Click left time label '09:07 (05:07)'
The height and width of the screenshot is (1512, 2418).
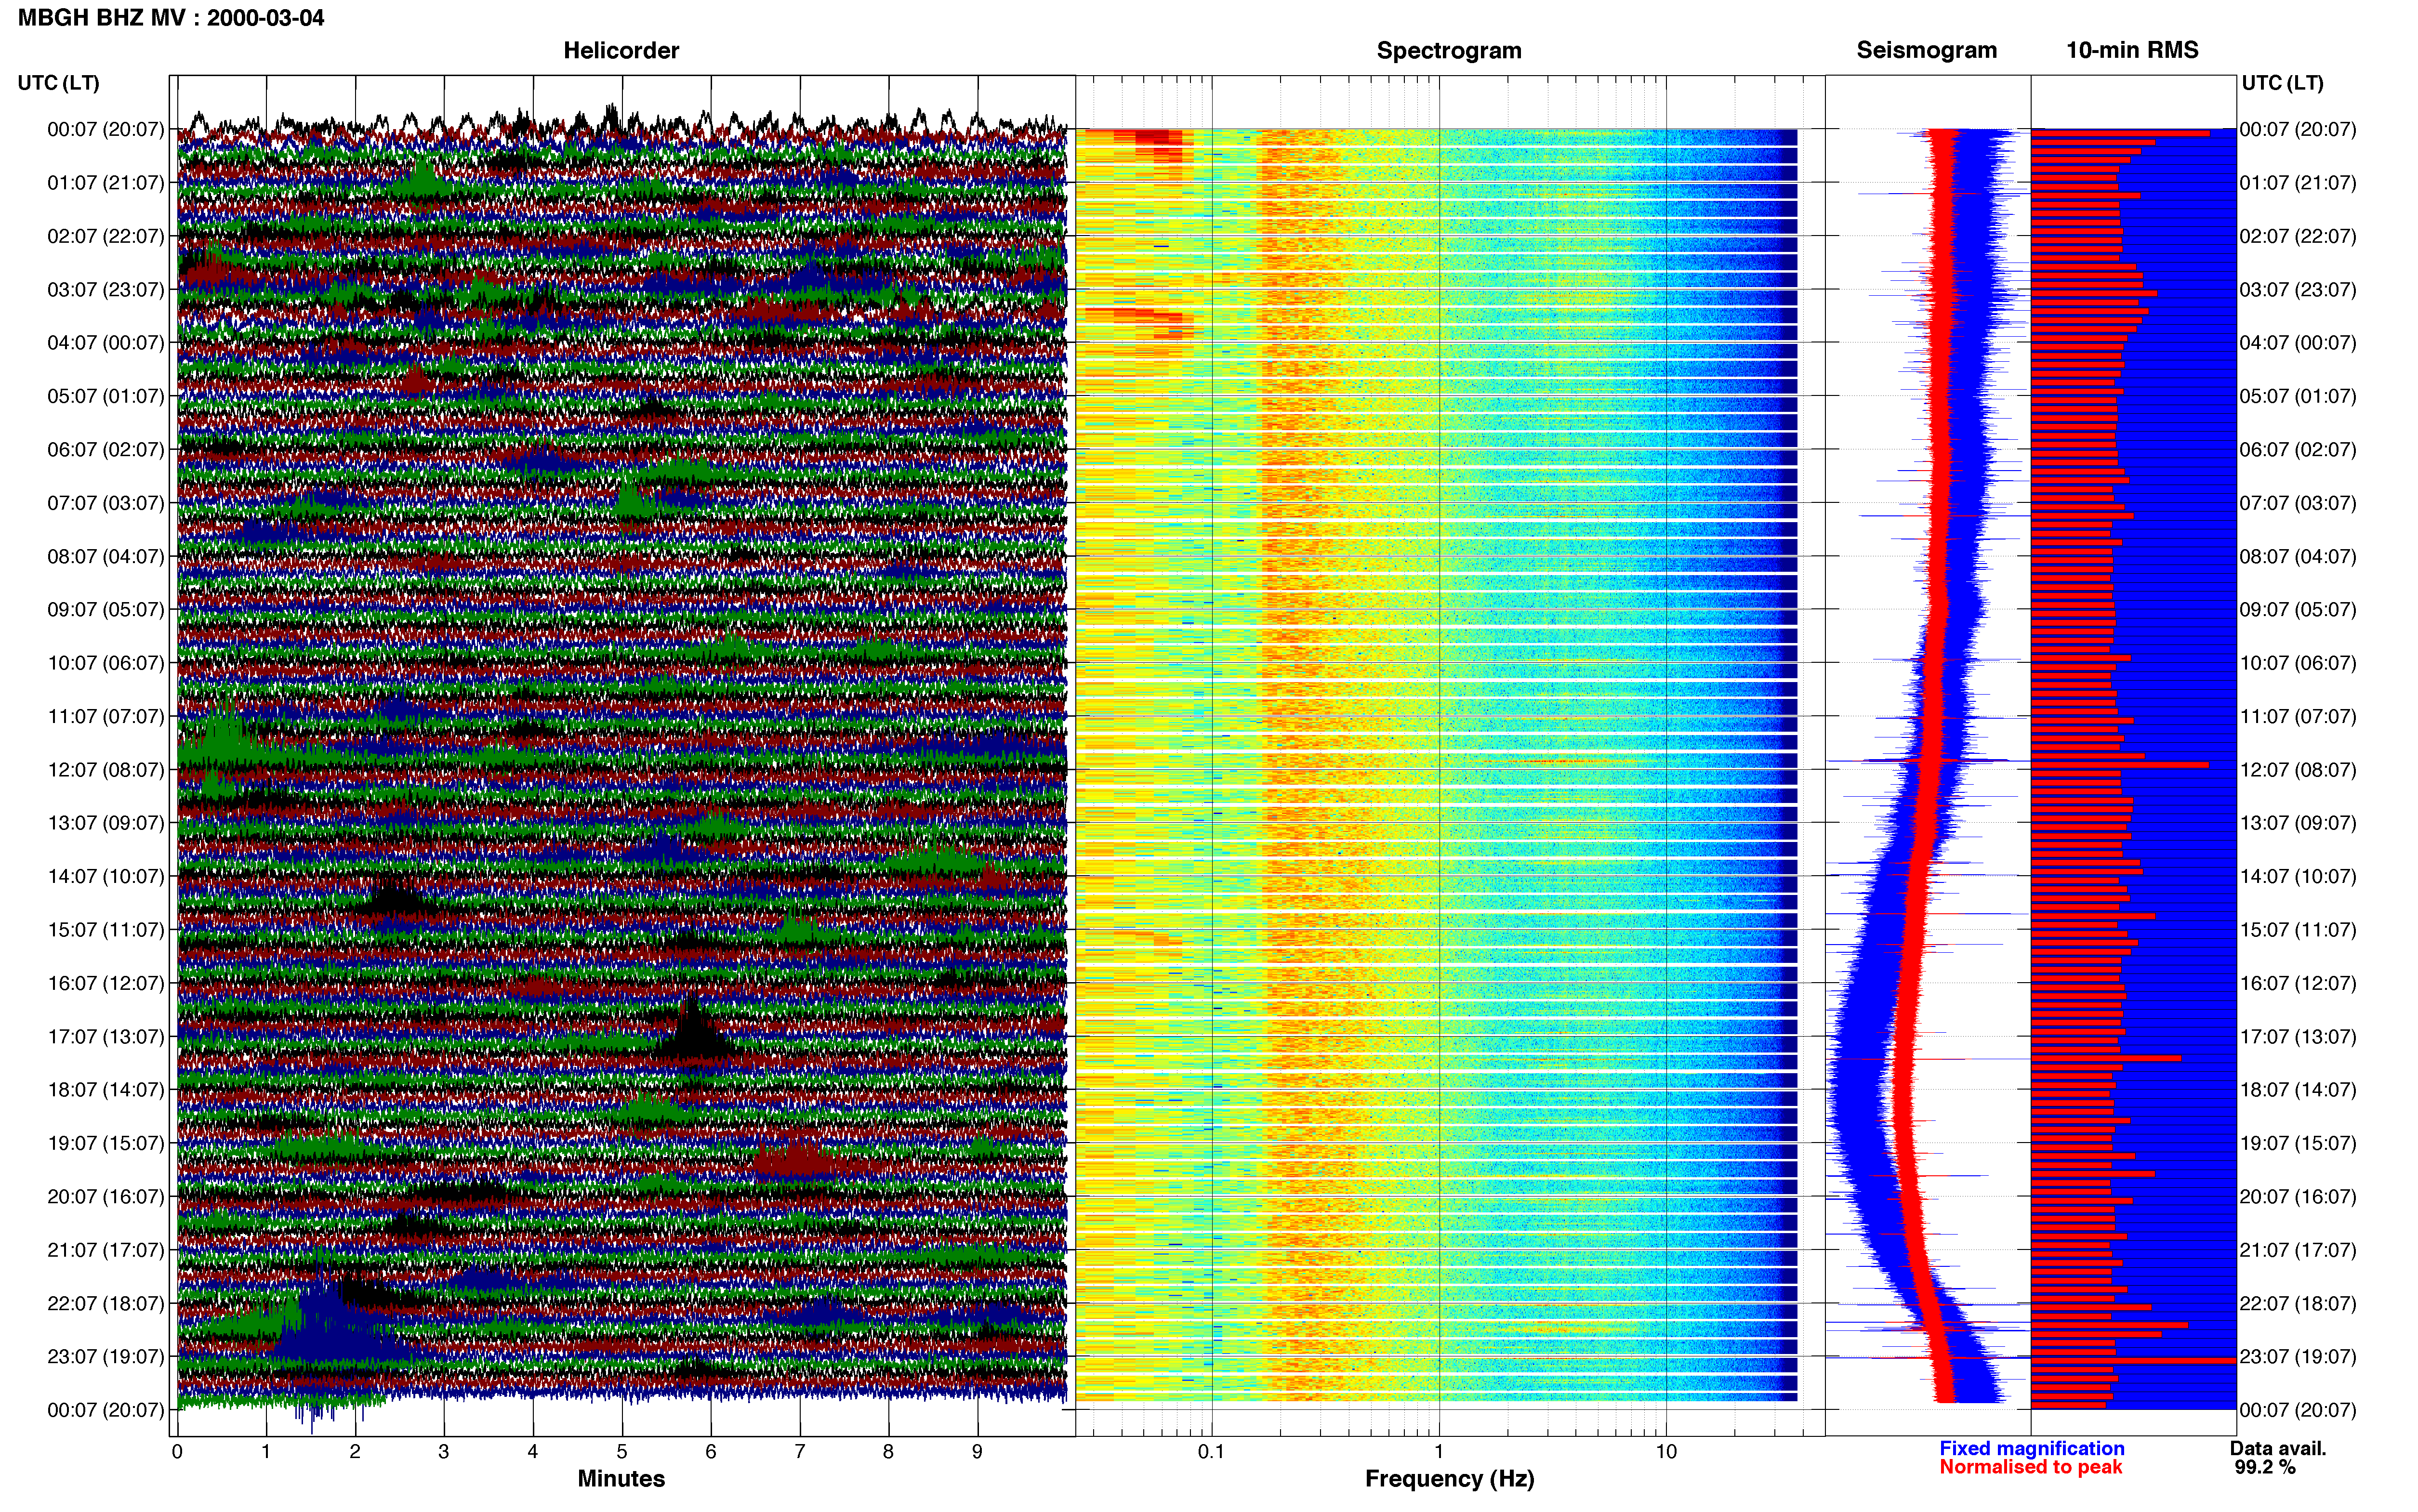[105, 610]
